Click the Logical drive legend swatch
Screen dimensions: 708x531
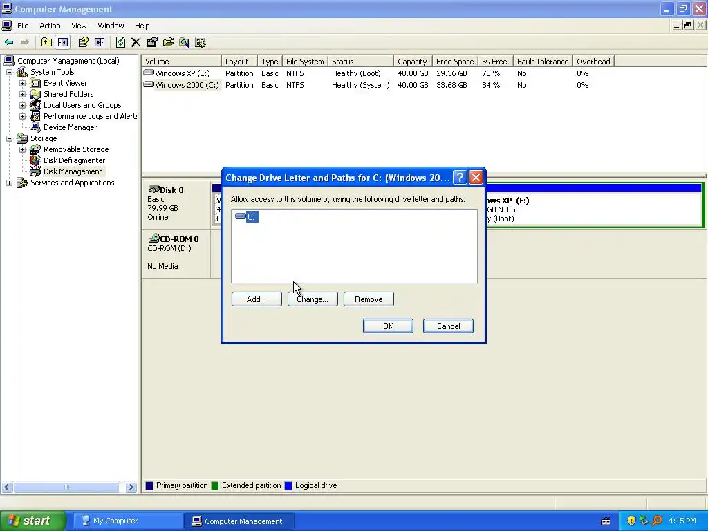pos(288,486)
